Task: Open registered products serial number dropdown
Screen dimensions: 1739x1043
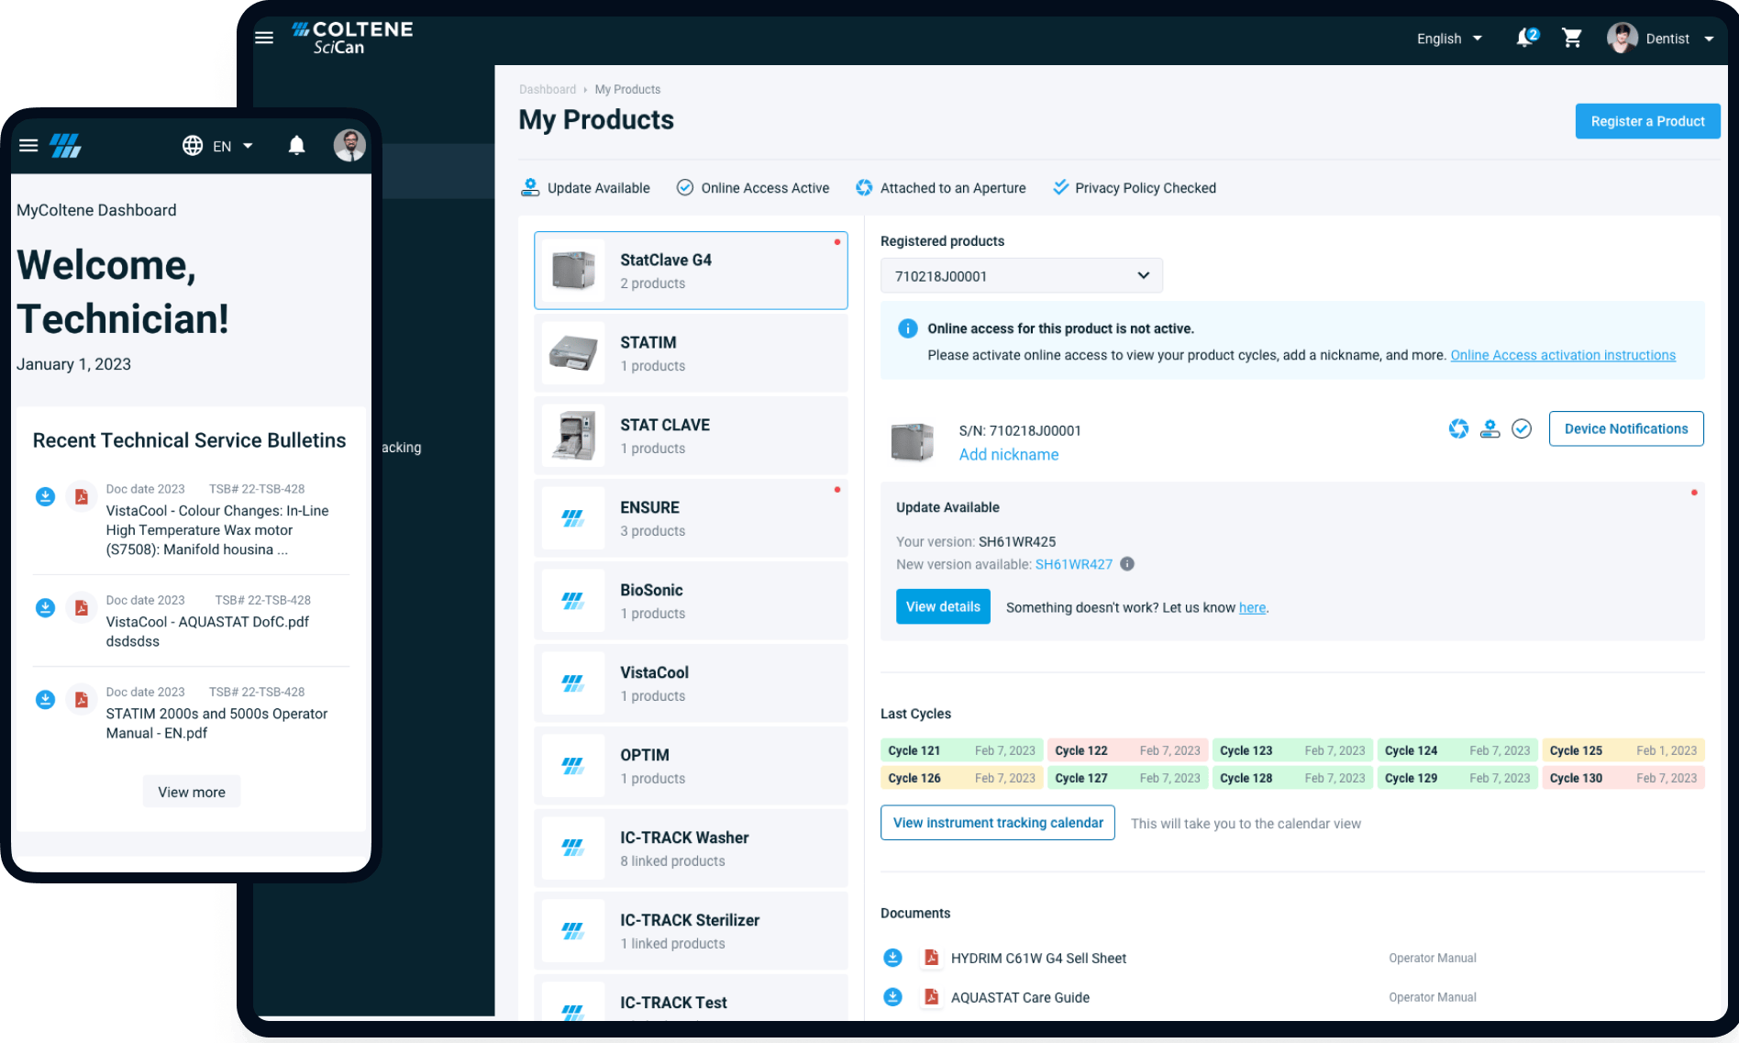Action: (x=1021, y=275)
